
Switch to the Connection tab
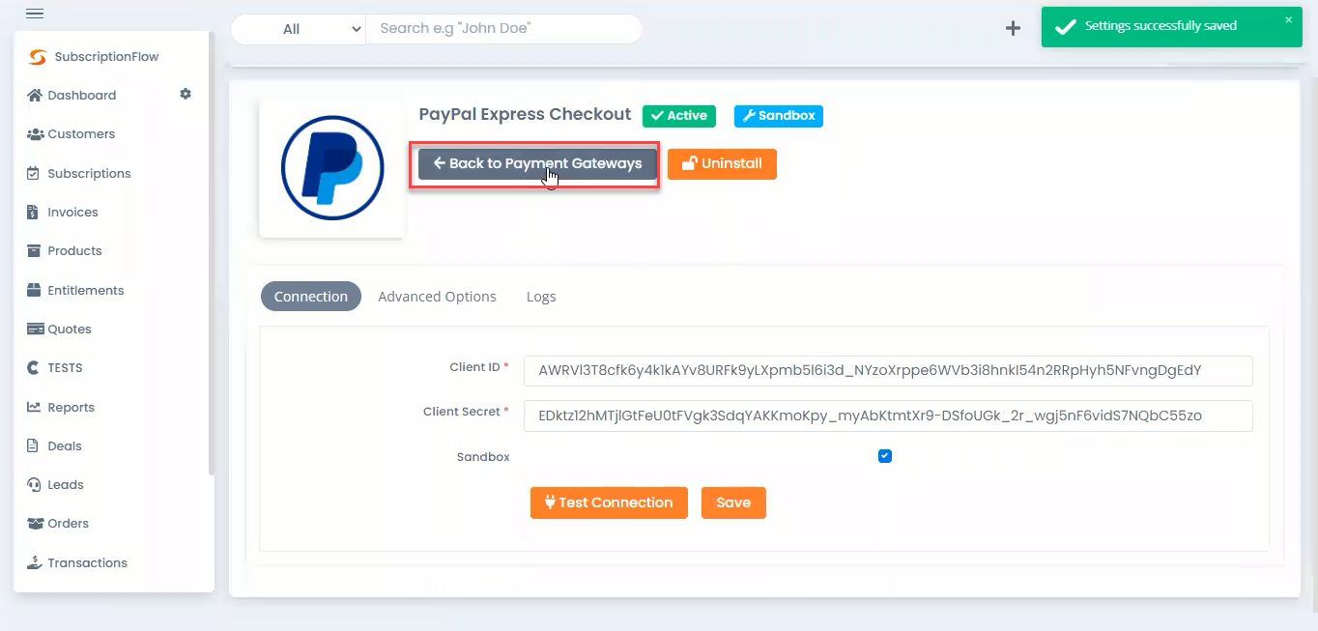pos(311,297)
